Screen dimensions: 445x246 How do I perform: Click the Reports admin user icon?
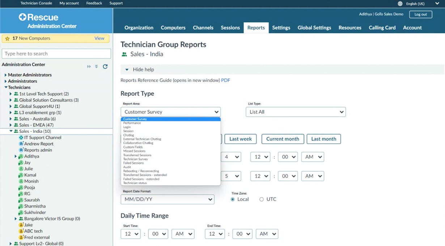coord(21,150)
